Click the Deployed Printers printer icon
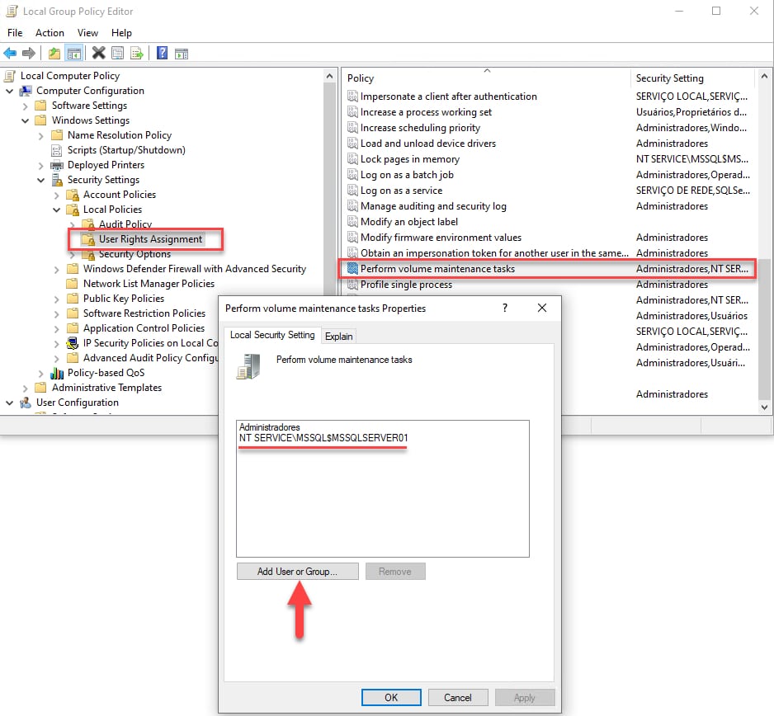The image size is (774, 716). 57,165
